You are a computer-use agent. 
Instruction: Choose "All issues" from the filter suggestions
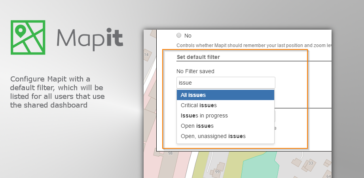[226, 95]
